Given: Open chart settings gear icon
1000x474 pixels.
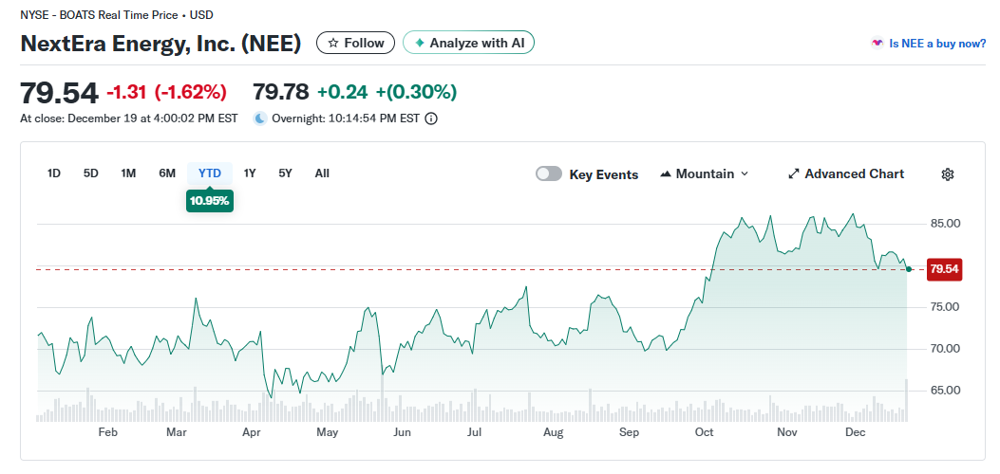Looking at the screenshot, I should coord(947,174).
